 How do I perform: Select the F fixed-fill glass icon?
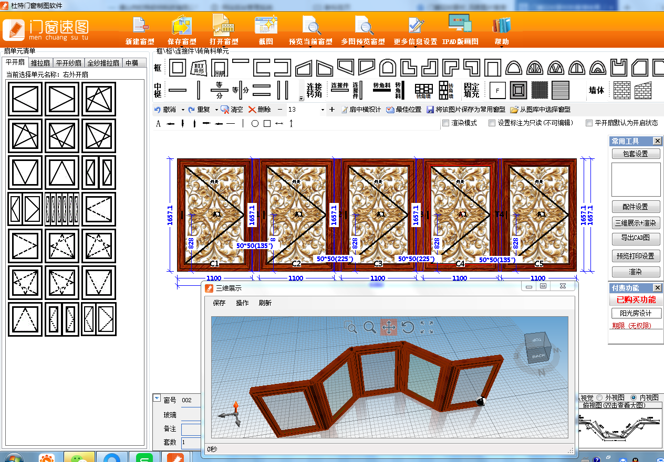(497, 90)
